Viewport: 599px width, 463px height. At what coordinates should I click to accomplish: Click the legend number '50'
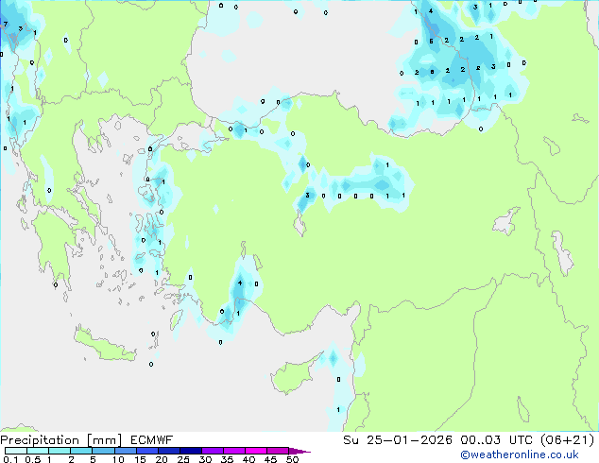(x=292, y=459)
